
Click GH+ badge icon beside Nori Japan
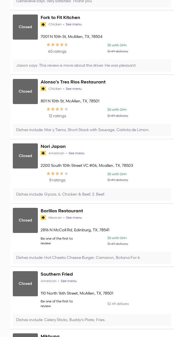click(x=43, y=153)
